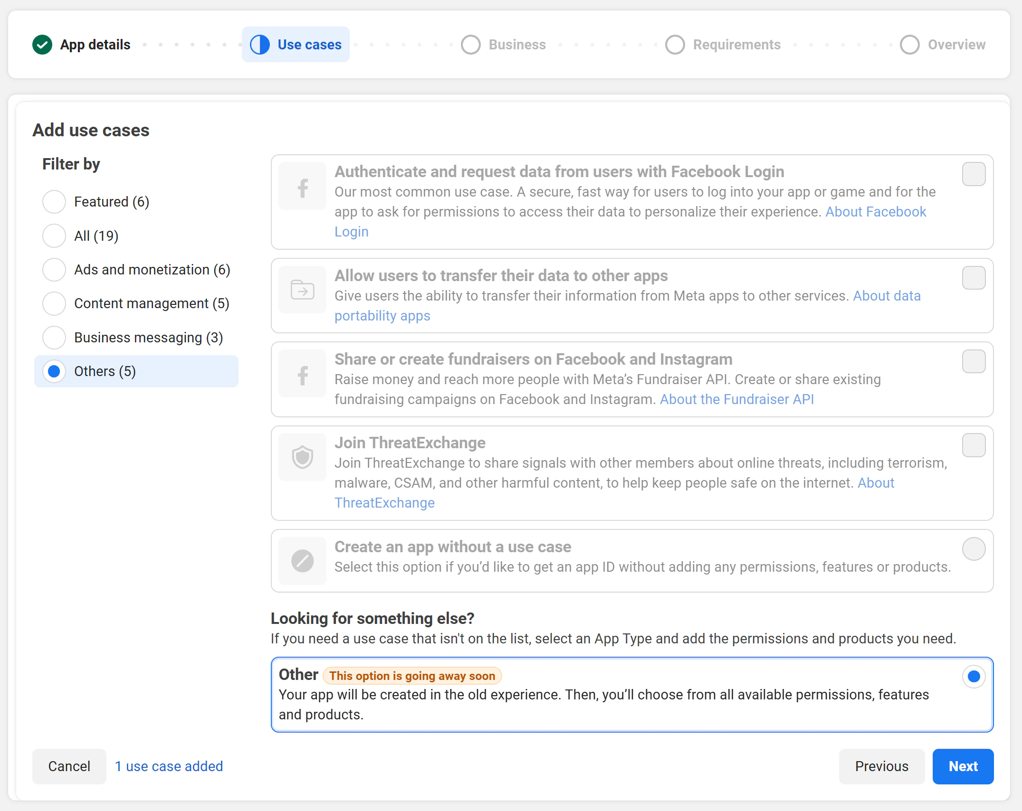1022x811 pixels.
Task: Open the About ThreatExchange link
Action: tap(384, 503)
